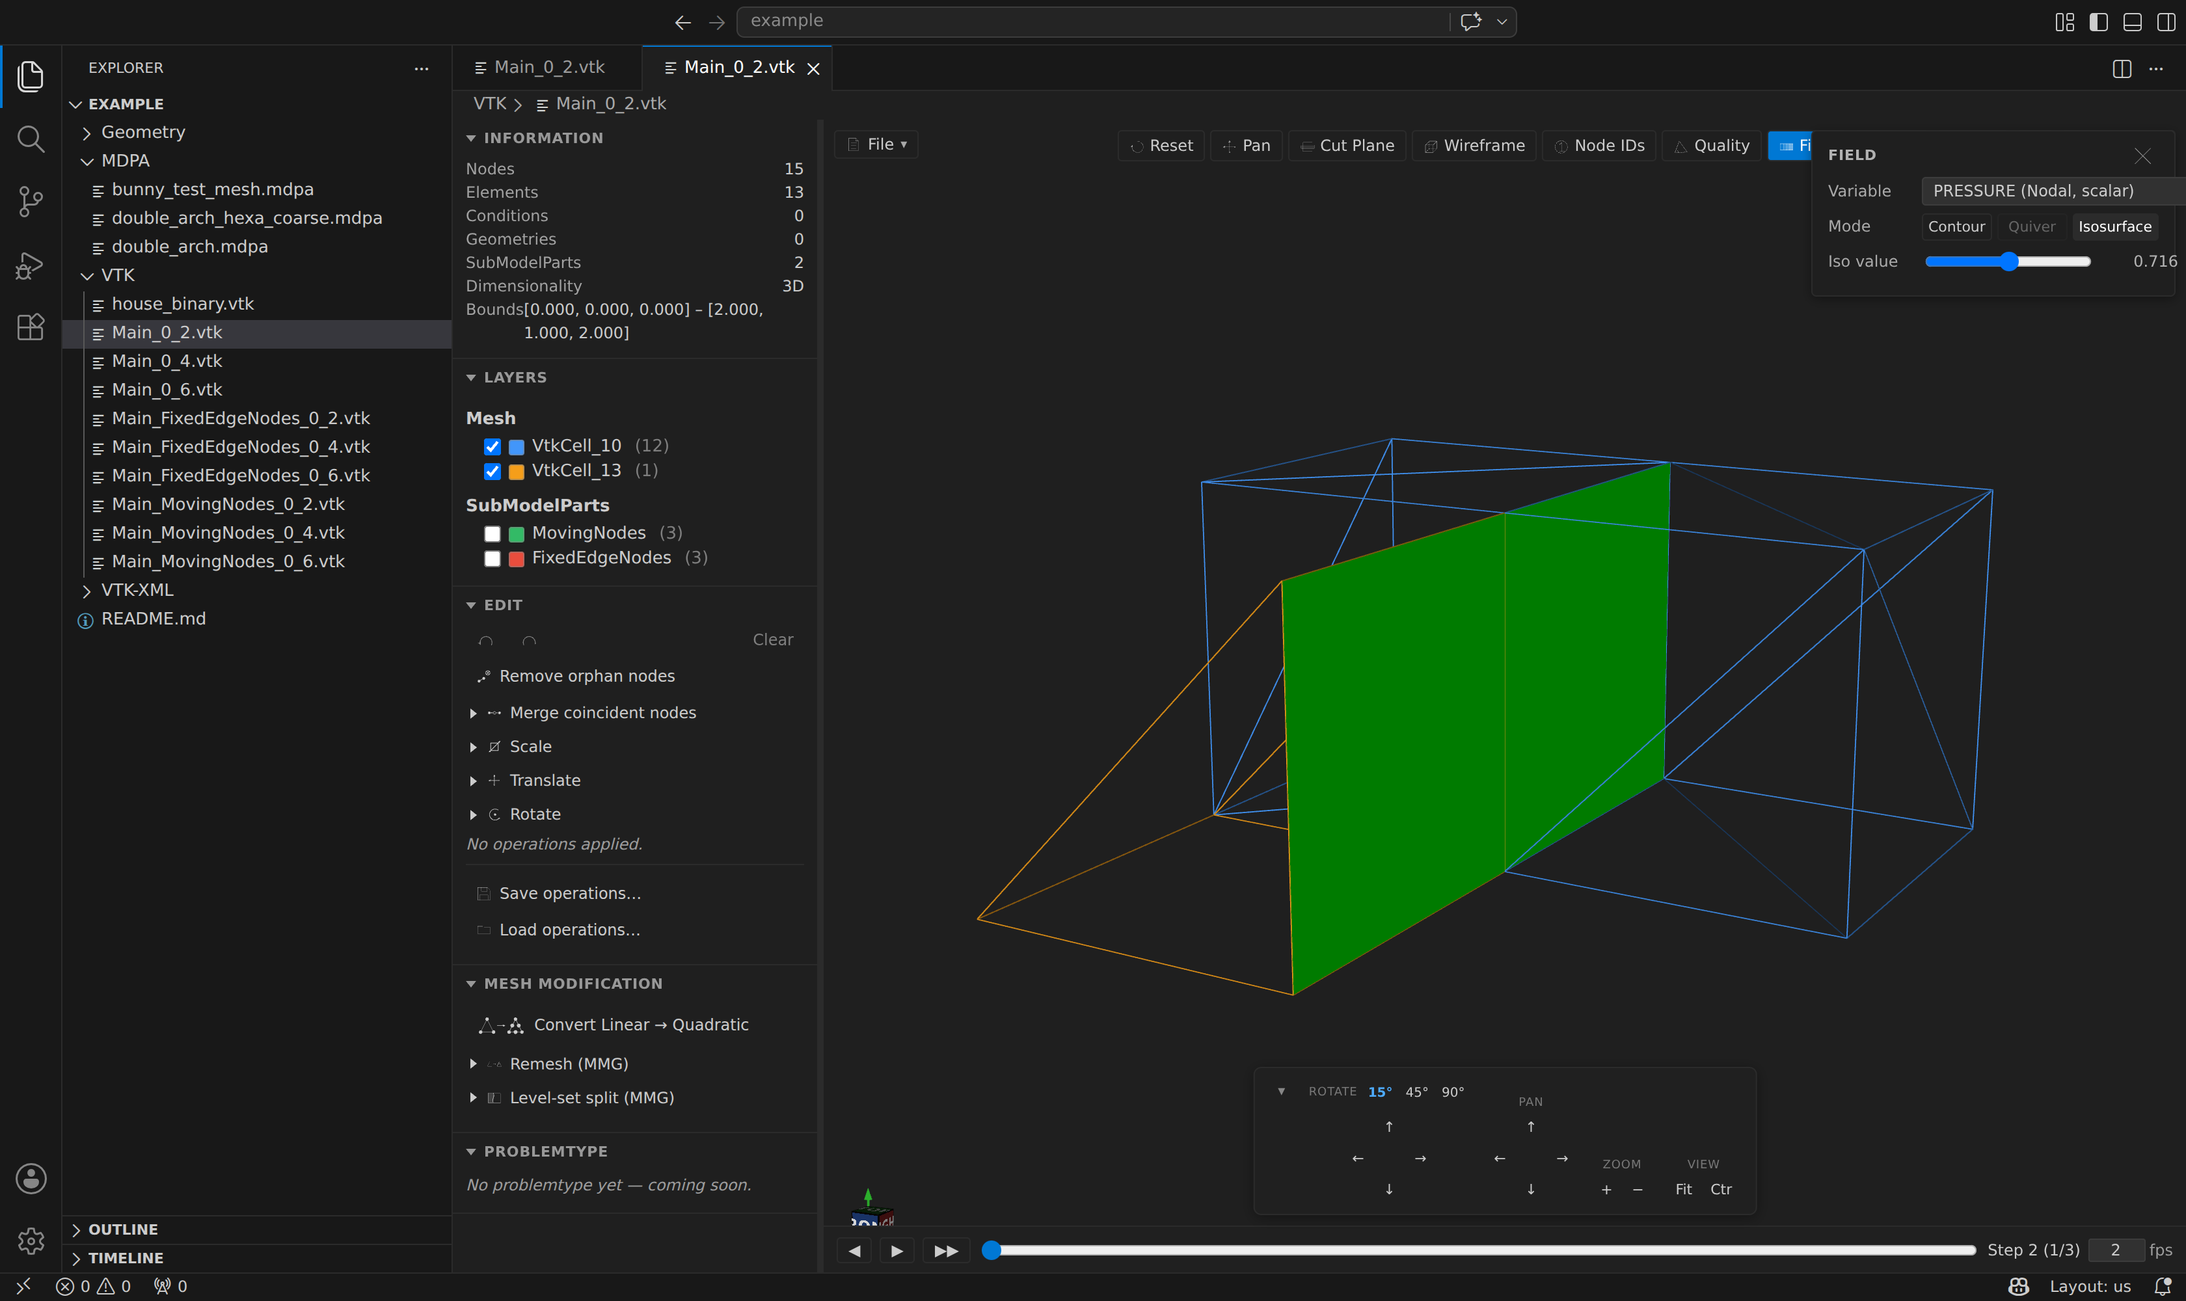2186x1301 pixels.
Task: Close the FIELD panel
Action: click(x=2142, y=155)
